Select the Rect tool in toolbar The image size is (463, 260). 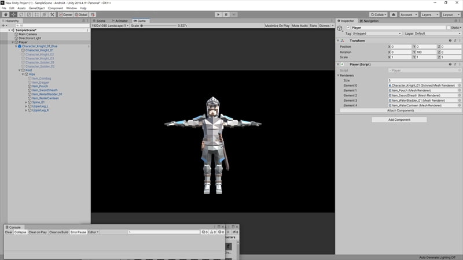click(x=36, y=14)
